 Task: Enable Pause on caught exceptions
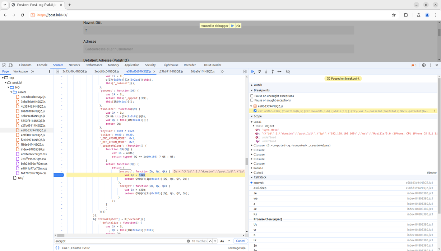click(252, 100)
